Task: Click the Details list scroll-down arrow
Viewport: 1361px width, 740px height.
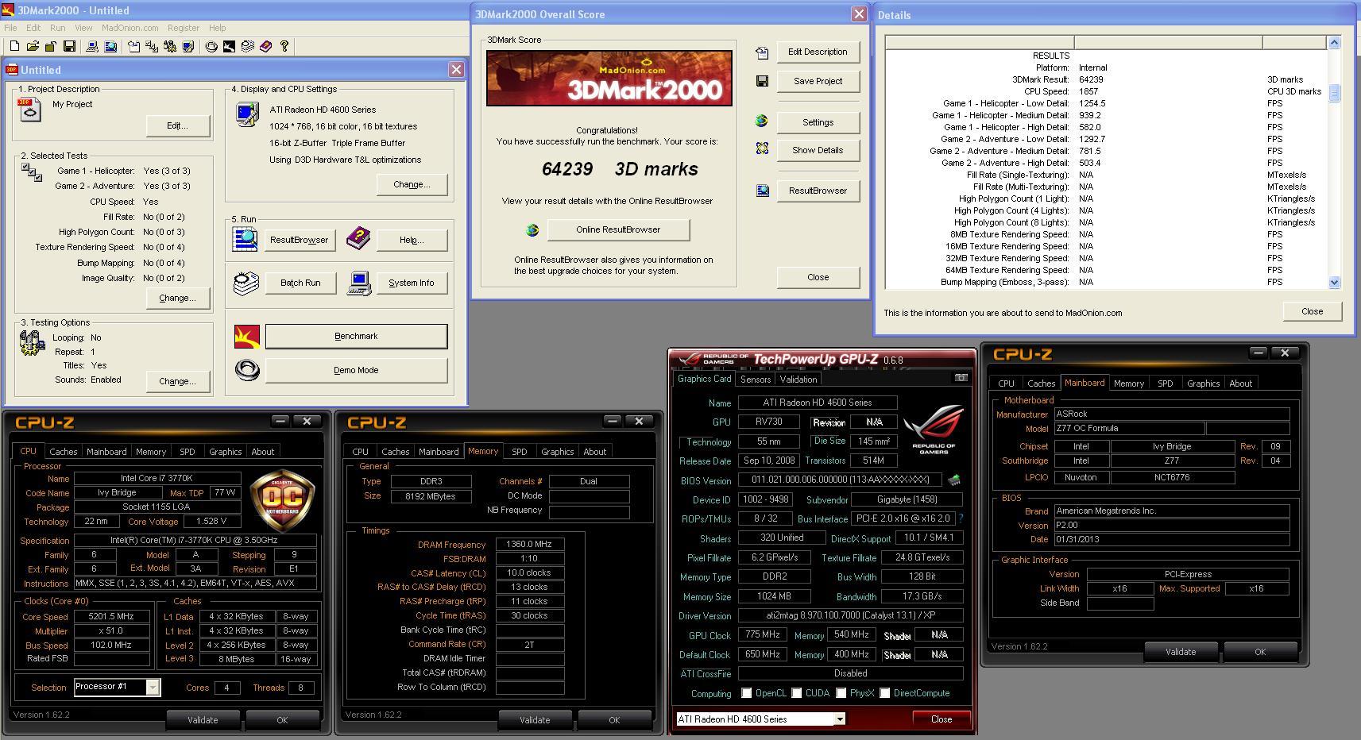Action: coord(1334,282)
